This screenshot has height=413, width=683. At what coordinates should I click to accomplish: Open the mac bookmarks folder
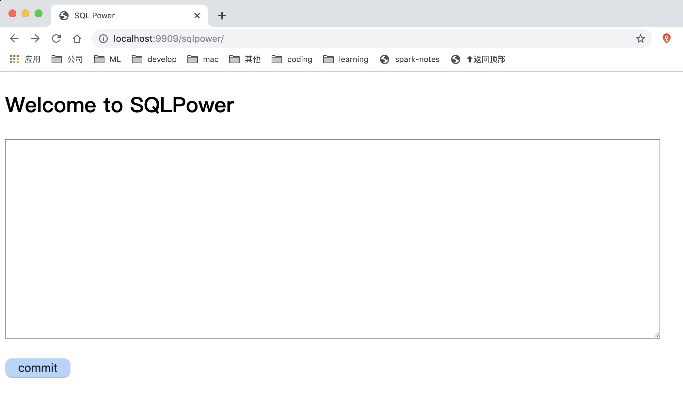tap(203, 59)
